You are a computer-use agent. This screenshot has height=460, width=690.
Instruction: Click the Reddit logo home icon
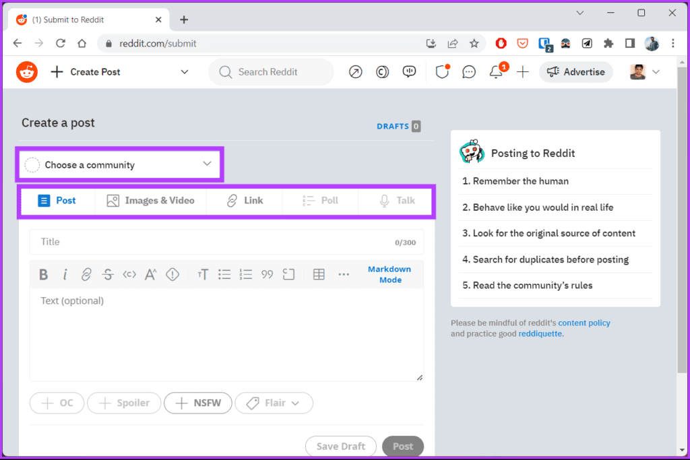coord(27,71)
